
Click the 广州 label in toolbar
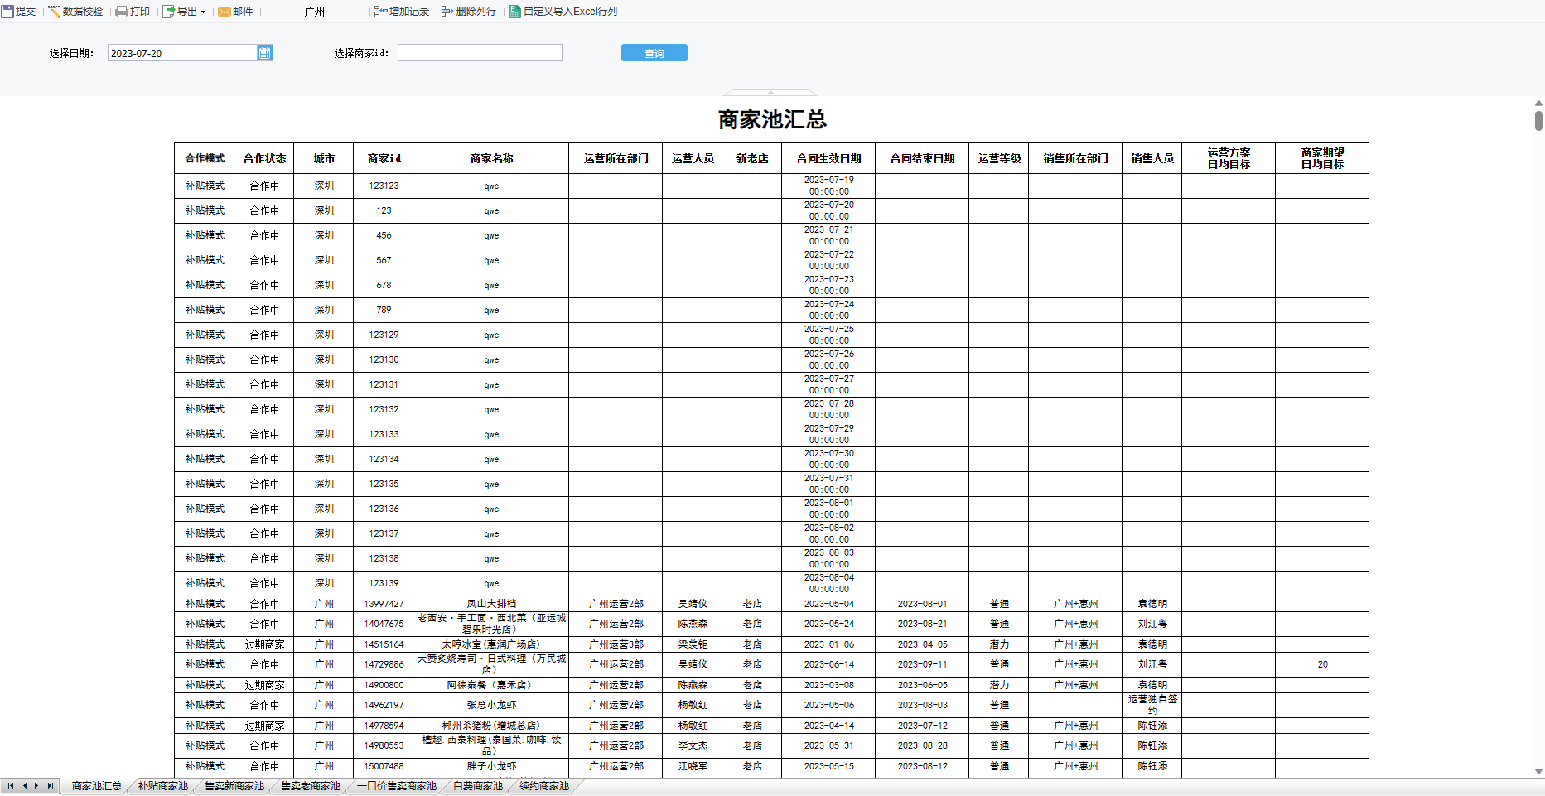(x=315, y=12)
